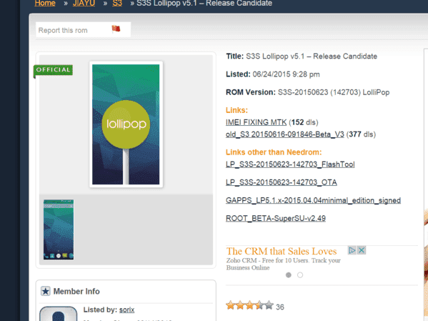Open the S3 breadcrumb link
The width and height of the screenshot is (428, 321).
[117, 4]
